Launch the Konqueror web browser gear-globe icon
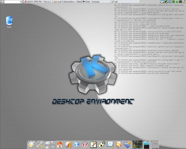Screen dimensions: 186x149 (x=76, y=145)
